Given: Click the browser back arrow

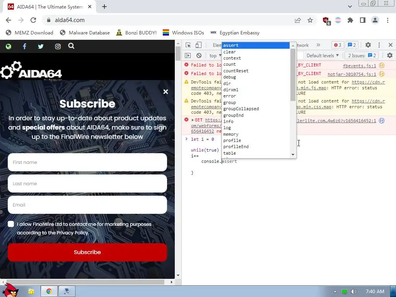Looking at the screenshot, I should pyautogui.click(x=9, y=20).
